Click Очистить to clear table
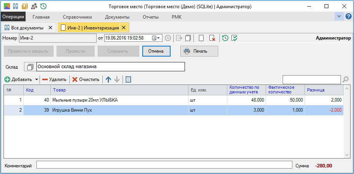 tap(86, 79)
